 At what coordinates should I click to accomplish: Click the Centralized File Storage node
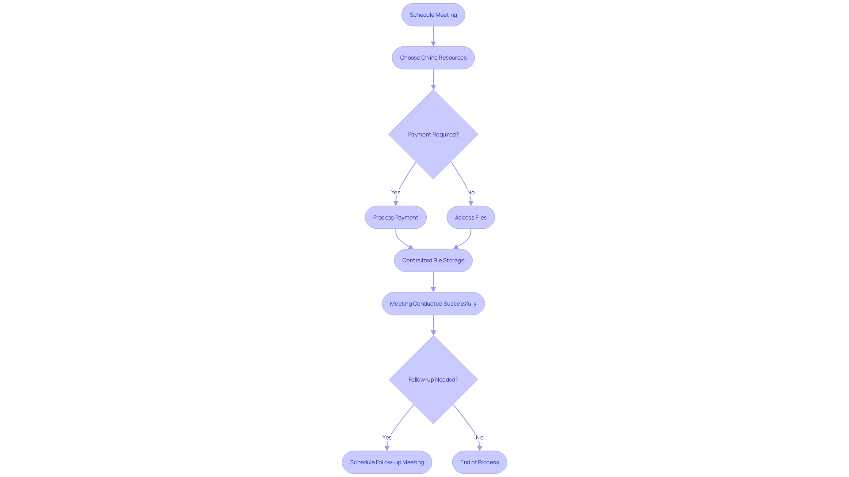click(x=432, y=260)
